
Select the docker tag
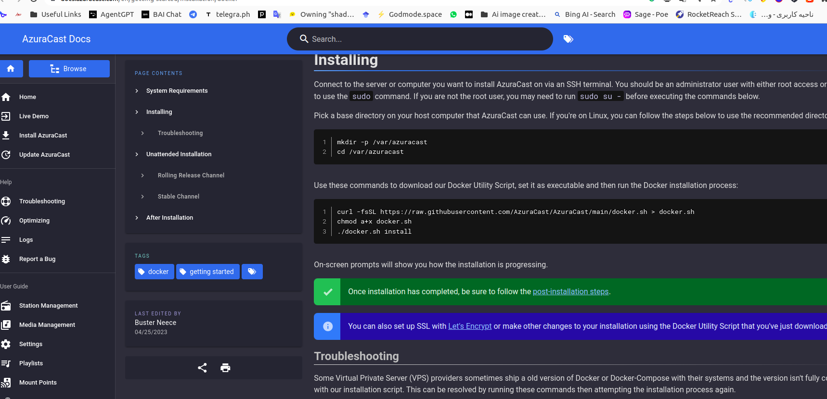(154, 272)
